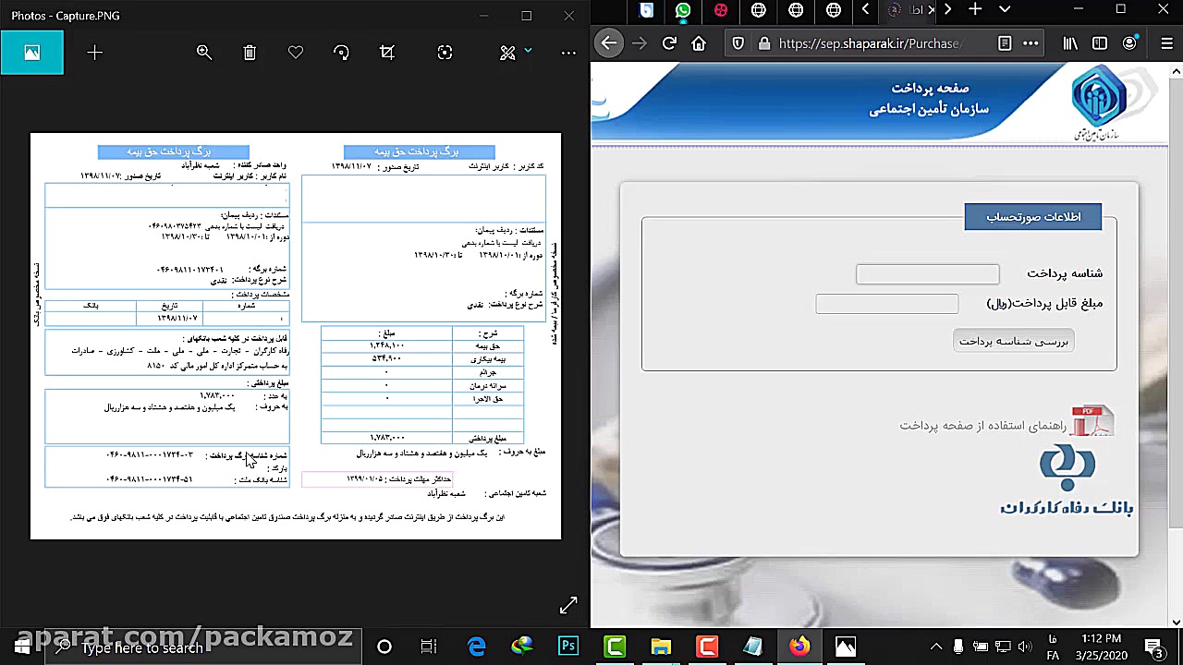
Task: Open Edit & Create tools in Photos
Action: (507, 53)
